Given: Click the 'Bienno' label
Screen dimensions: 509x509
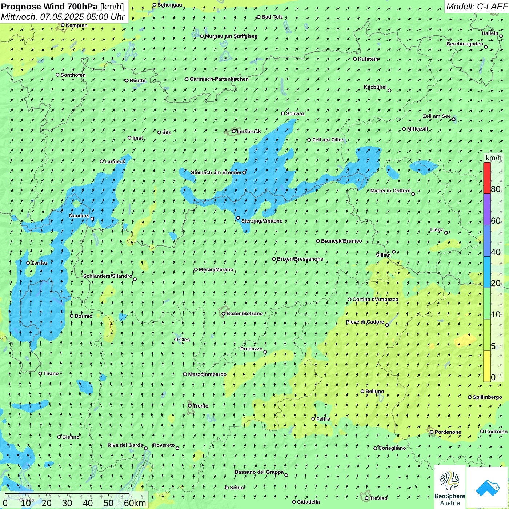Looking at the screenshot, I should 71,437.
